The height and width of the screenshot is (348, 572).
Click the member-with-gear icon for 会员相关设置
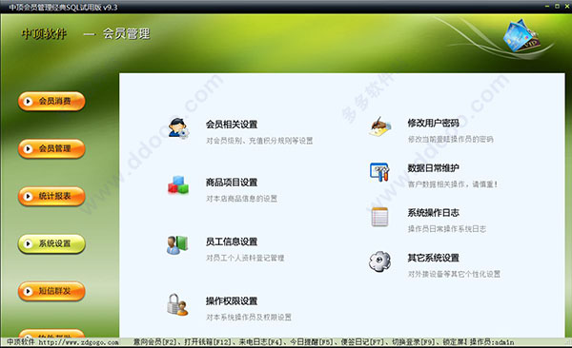(x=178, y=128)
